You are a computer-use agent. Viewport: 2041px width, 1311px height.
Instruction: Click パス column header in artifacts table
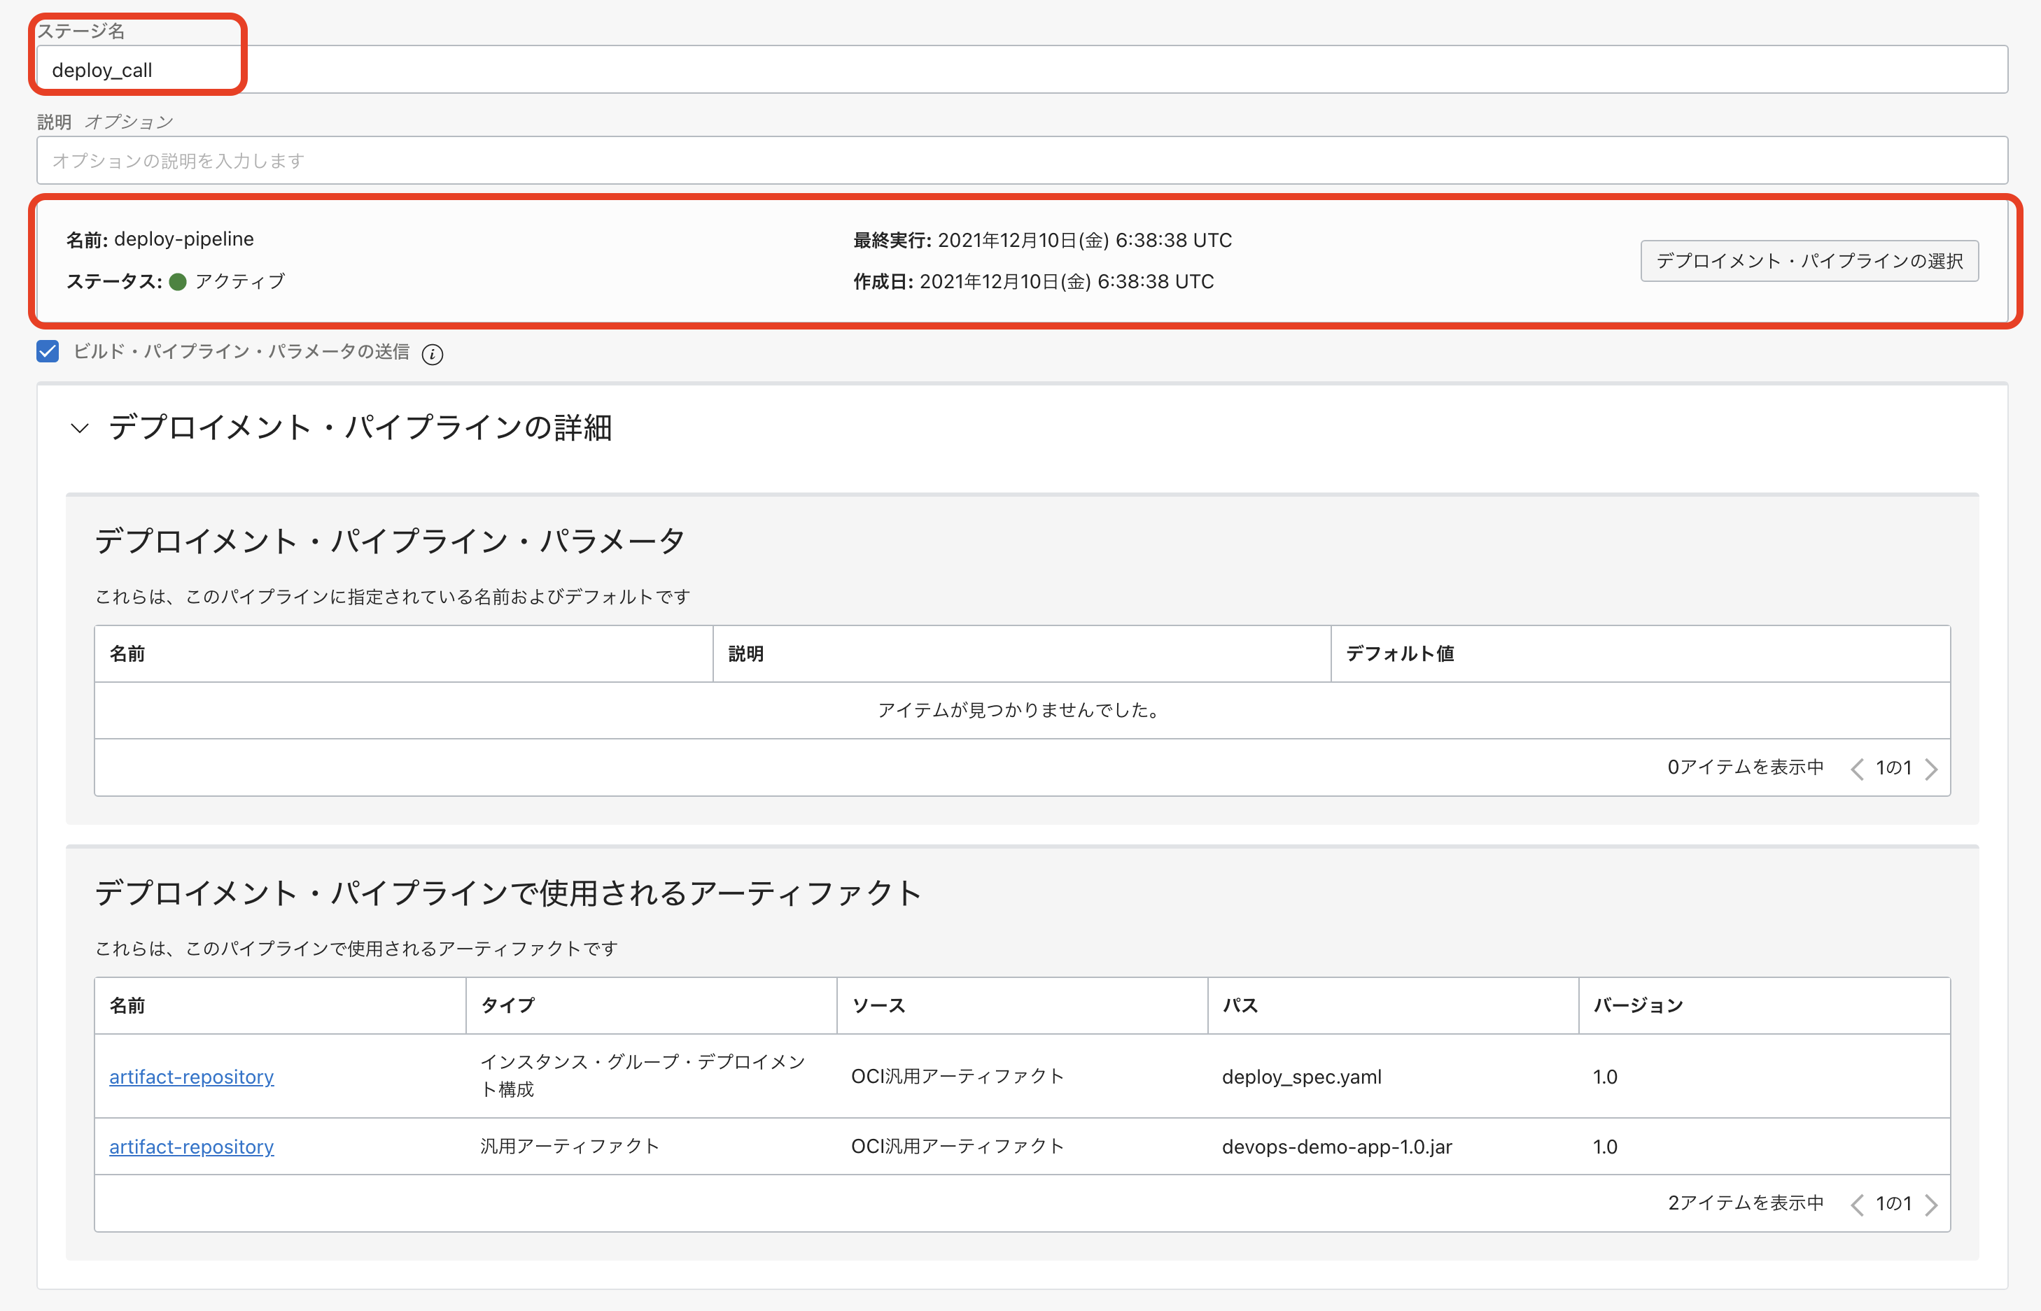point(1240,1005)
